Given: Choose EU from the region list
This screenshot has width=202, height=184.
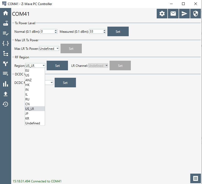Looking at the screenshot, I should 35,71.
